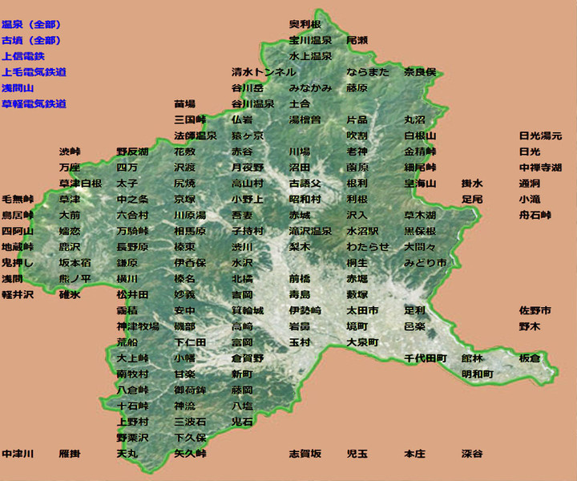This screenshot has height=481, width=577.
Task: Select the 上毛電気鉄道 link
Action: [x=34, y=72]
